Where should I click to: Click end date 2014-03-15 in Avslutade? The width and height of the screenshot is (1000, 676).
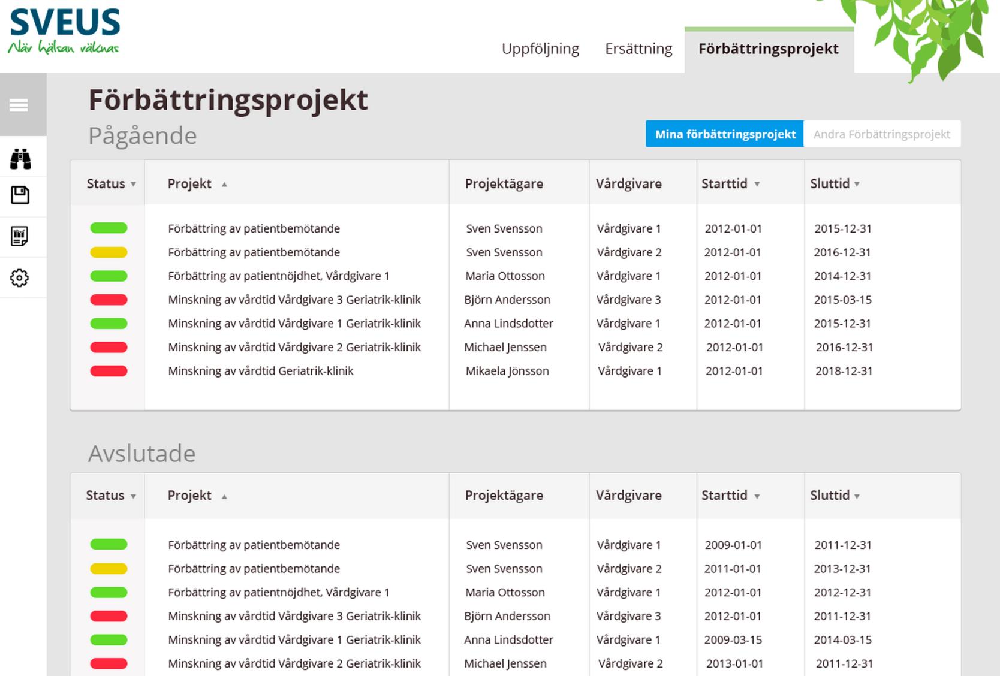842,640
